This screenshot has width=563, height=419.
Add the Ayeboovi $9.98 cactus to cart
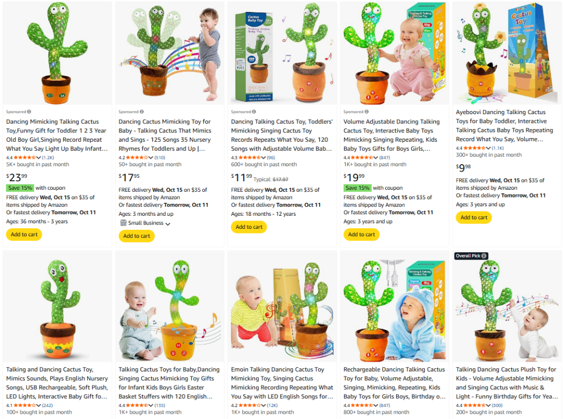[x=474, y=217]
